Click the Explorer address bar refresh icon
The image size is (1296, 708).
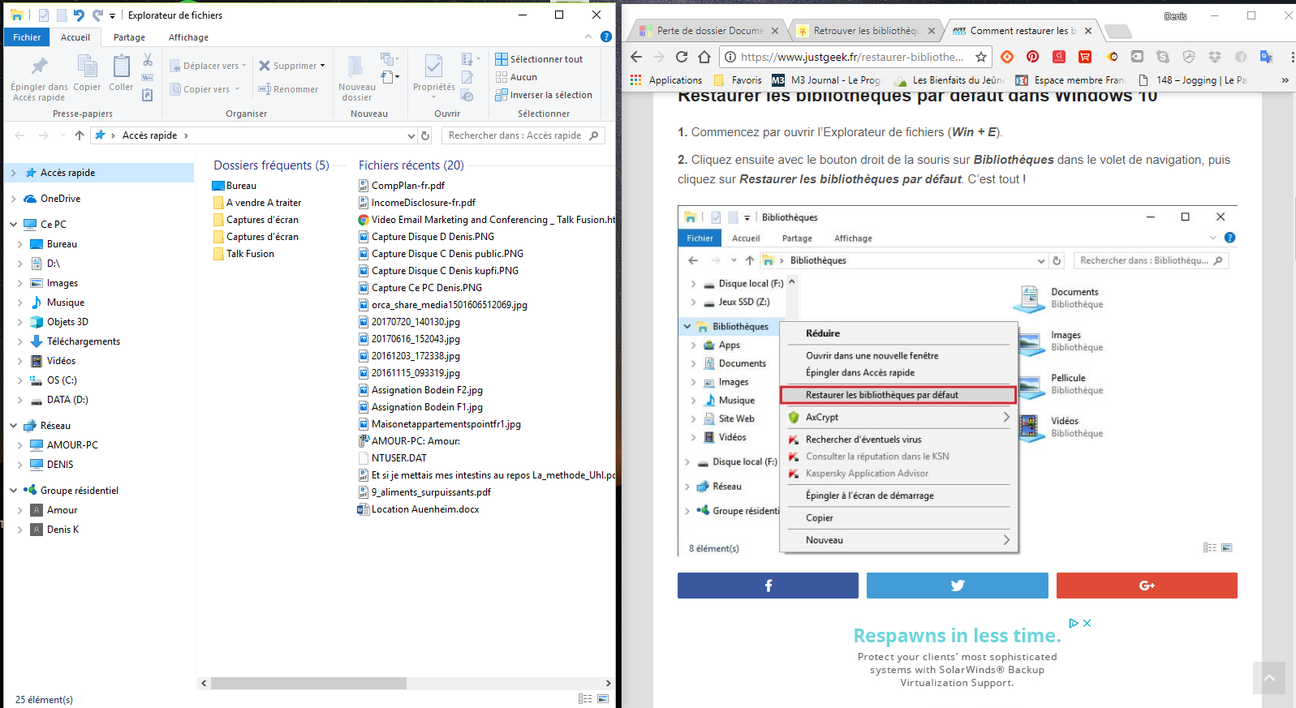[x=424, y=135]
